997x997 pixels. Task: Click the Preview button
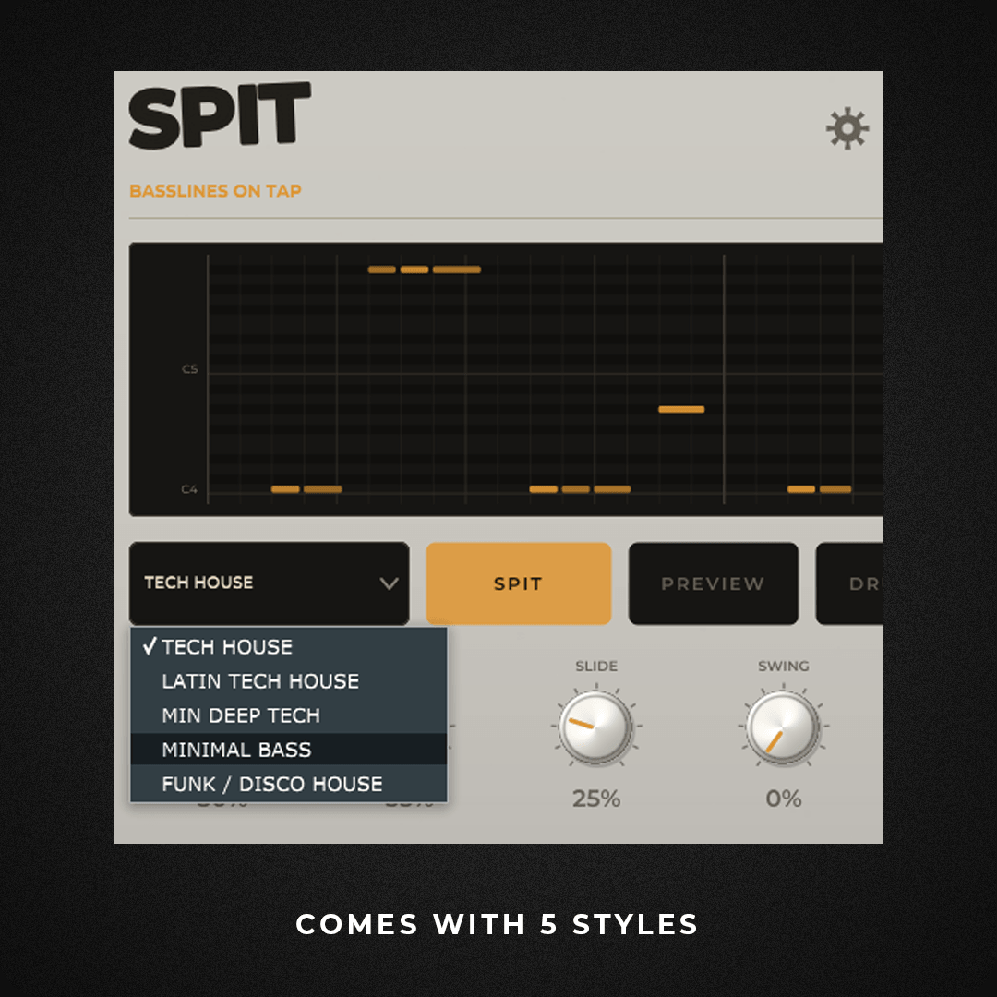coord(713,583)
